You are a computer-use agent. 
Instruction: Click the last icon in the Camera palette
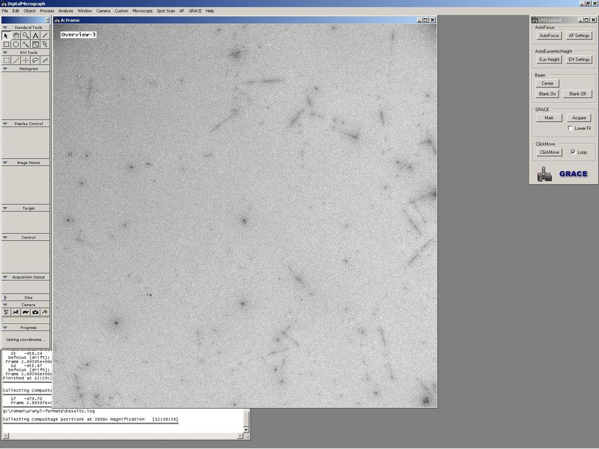pos(45,312)
